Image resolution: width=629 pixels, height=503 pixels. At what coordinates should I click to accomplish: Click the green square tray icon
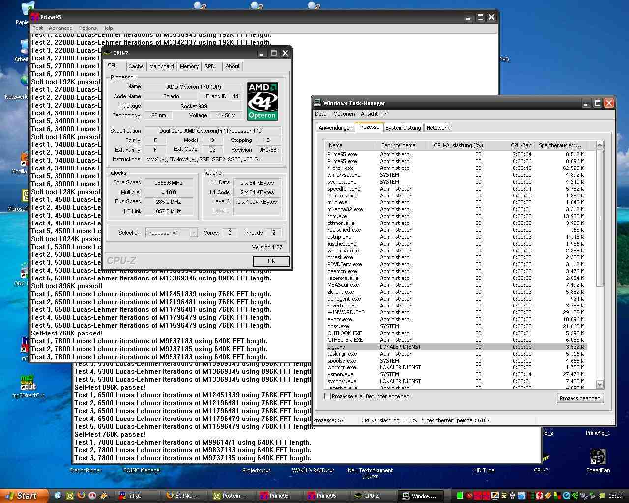(x=460, y=496)
